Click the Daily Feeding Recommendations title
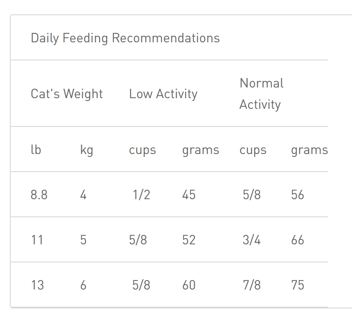352x324 pixels. coord(125,38)
